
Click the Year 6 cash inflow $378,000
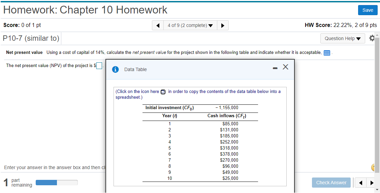(x=229, y=154)
